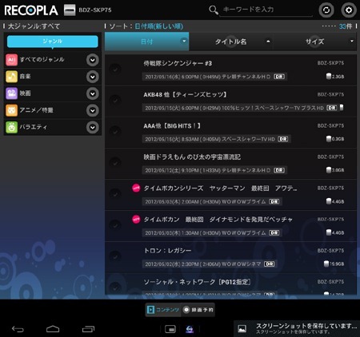The image size is (360, 337).
Task: Click the search magnifier icon
Action: click(214, 10)
